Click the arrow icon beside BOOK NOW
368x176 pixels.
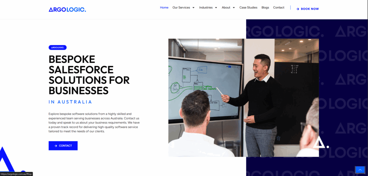pyautogui.click(x=298, y=9)
